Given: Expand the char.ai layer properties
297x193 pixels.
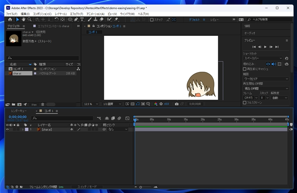Looking at the screenshot, I should (23, 129).
